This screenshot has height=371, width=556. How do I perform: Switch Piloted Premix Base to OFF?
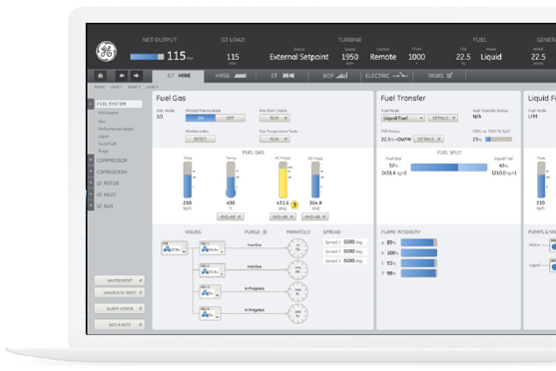231,118
